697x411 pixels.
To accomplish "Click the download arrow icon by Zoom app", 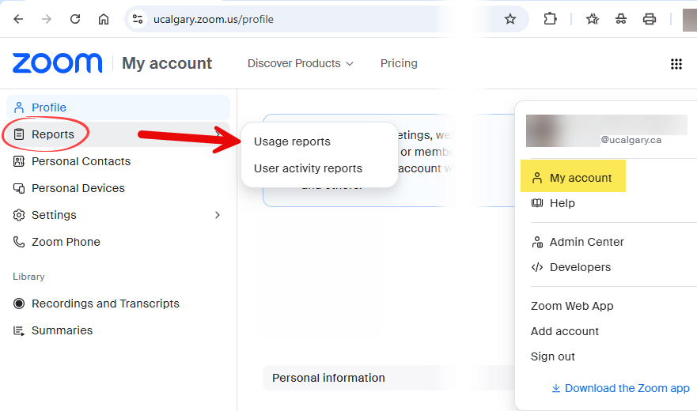I will coord(555,388).
